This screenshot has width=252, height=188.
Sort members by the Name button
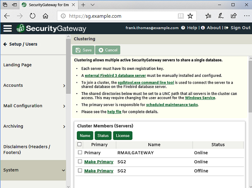85,135
